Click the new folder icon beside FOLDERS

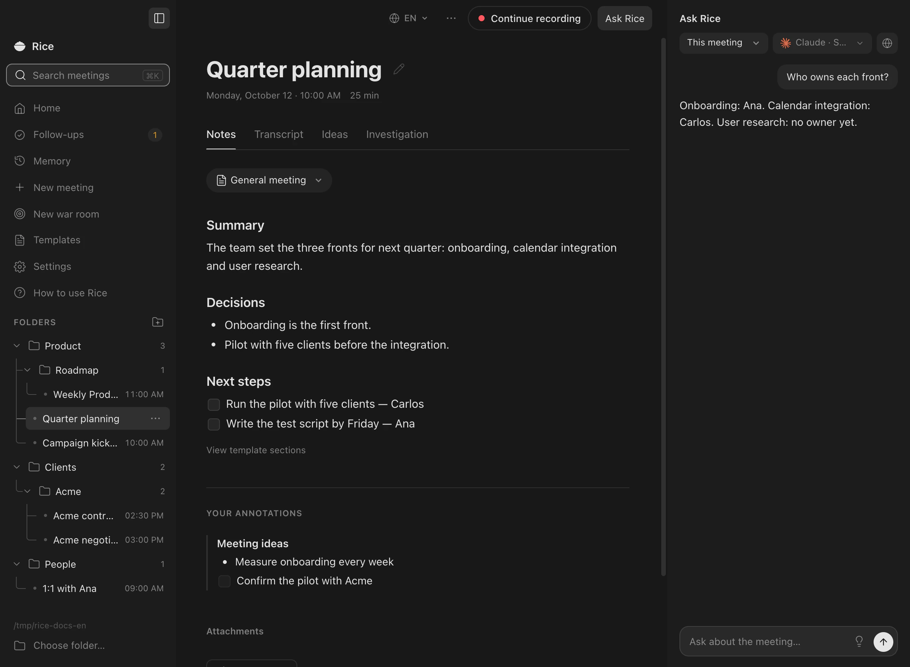click(x=157, y=322)
